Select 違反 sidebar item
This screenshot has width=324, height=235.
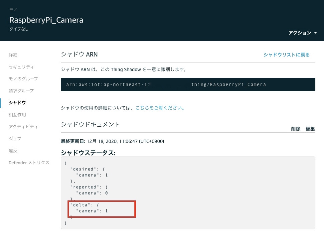[x=13, y=151]
